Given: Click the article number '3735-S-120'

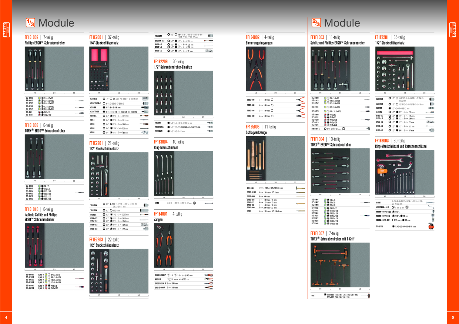Looking at the screenshot, I should coord(251,192).
